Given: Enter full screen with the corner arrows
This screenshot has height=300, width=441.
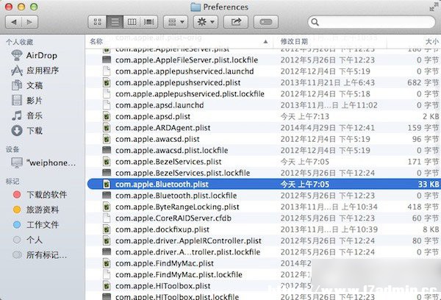Looking at the screenshot, I should click(434, 7).
